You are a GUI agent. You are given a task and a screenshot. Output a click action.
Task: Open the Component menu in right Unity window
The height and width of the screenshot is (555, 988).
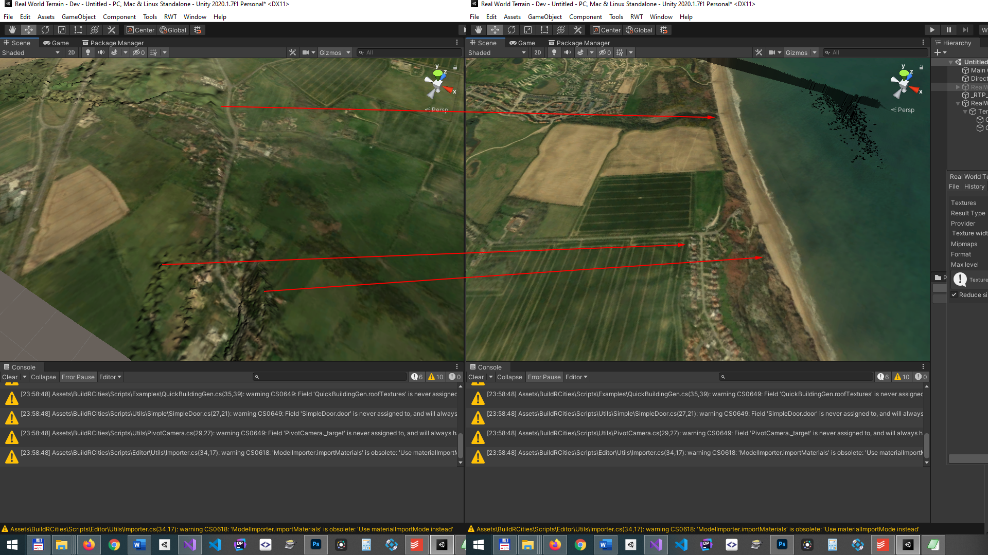pos(586,17)
